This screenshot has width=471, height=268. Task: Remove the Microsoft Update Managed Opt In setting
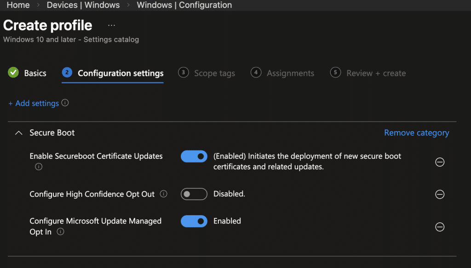point(440,227)
